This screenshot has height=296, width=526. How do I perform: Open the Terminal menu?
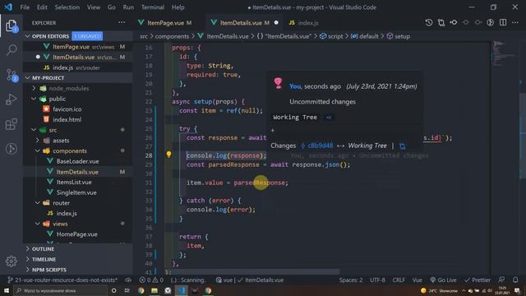[153, 7]
